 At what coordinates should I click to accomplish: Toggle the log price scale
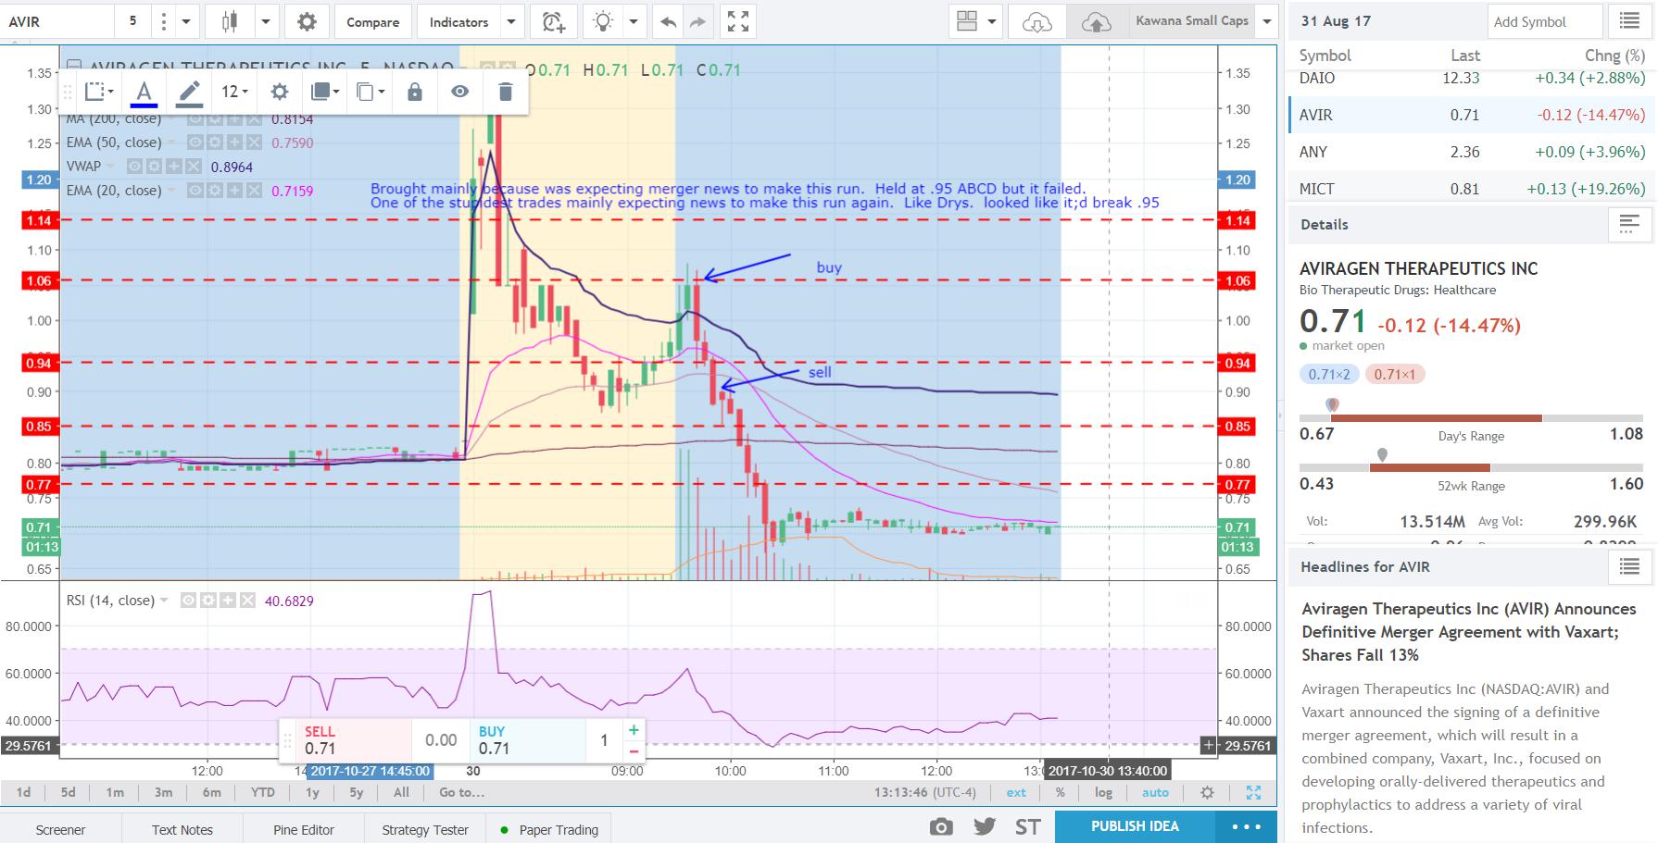tap(1103, 792)
